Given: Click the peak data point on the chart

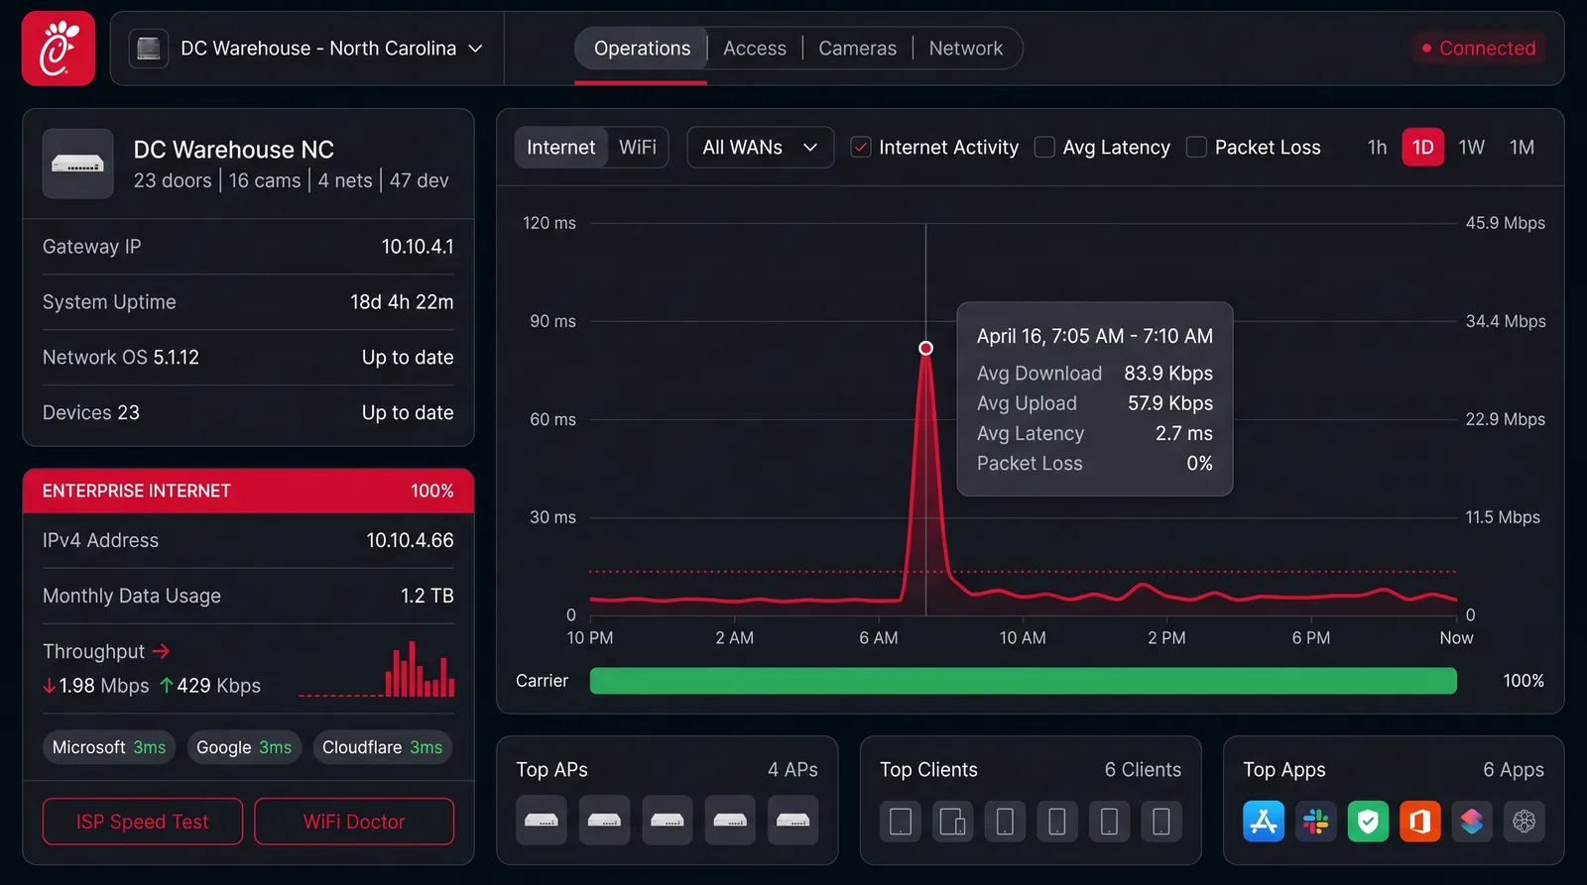Looking at the screenshot, I should click(925, 348).
